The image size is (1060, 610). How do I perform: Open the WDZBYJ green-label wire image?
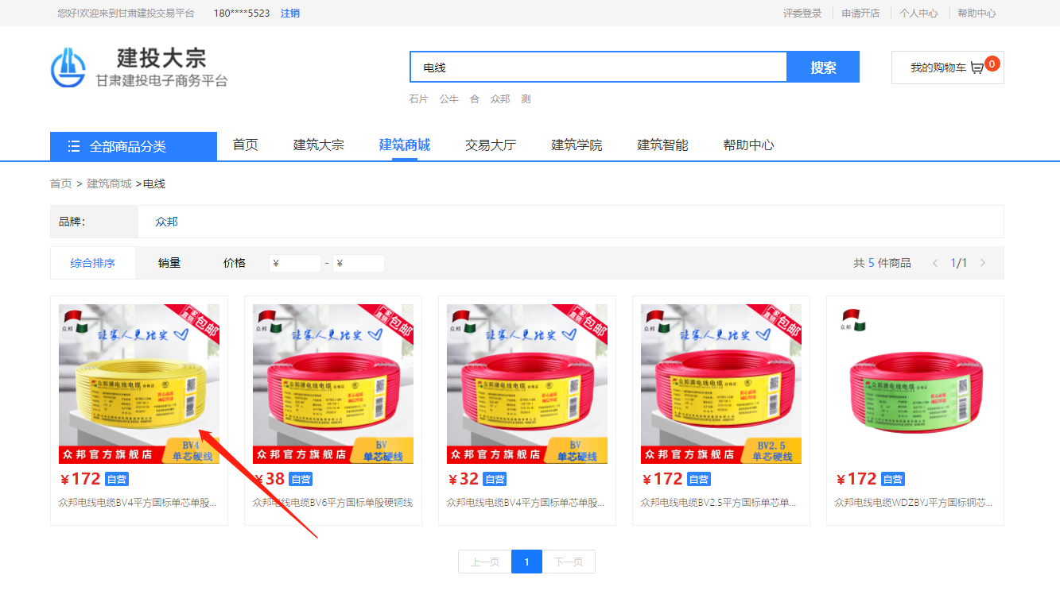pyautogui.click(x=915, y=384)
